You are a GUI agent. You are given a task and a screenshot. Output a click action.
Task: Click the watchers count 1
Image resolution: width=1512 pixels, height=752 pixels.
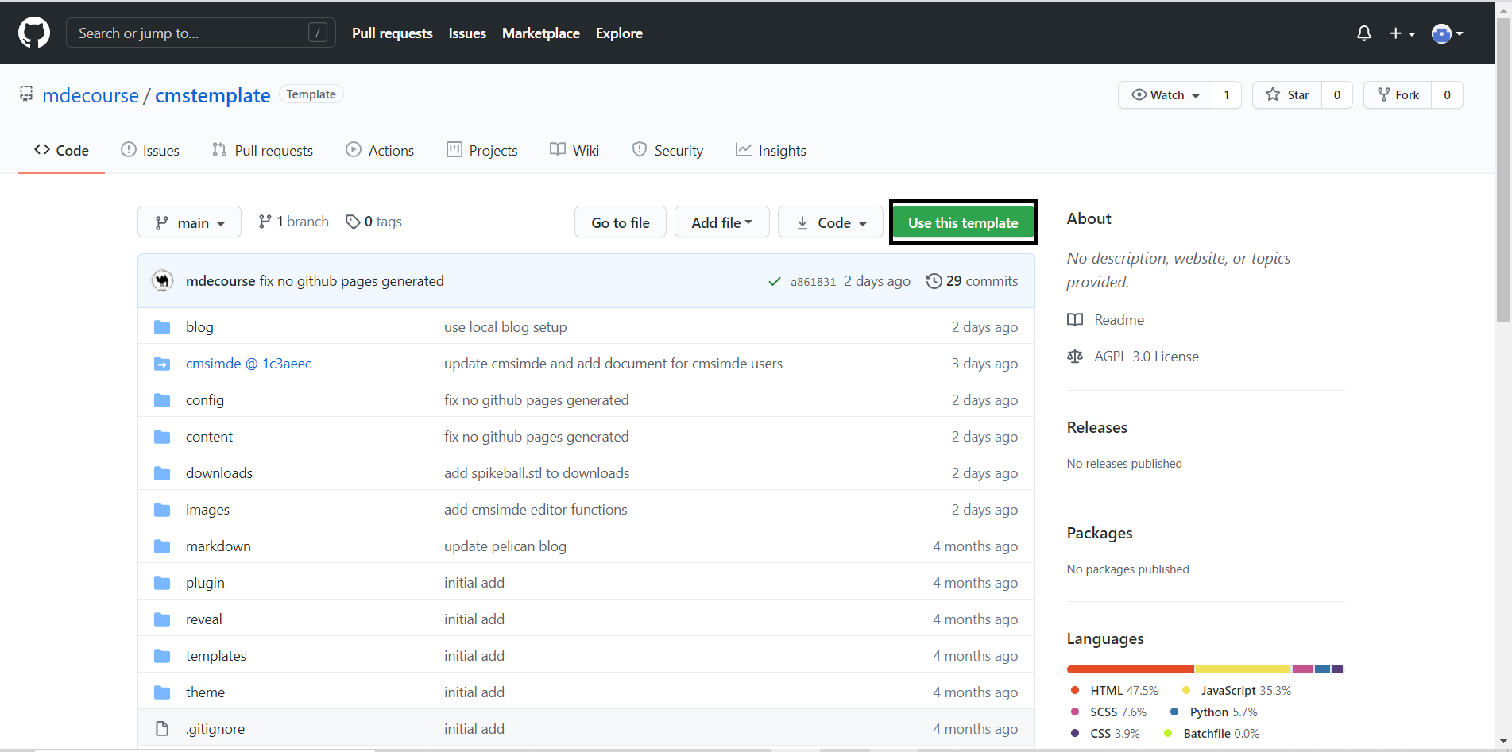click(1227, 95)
